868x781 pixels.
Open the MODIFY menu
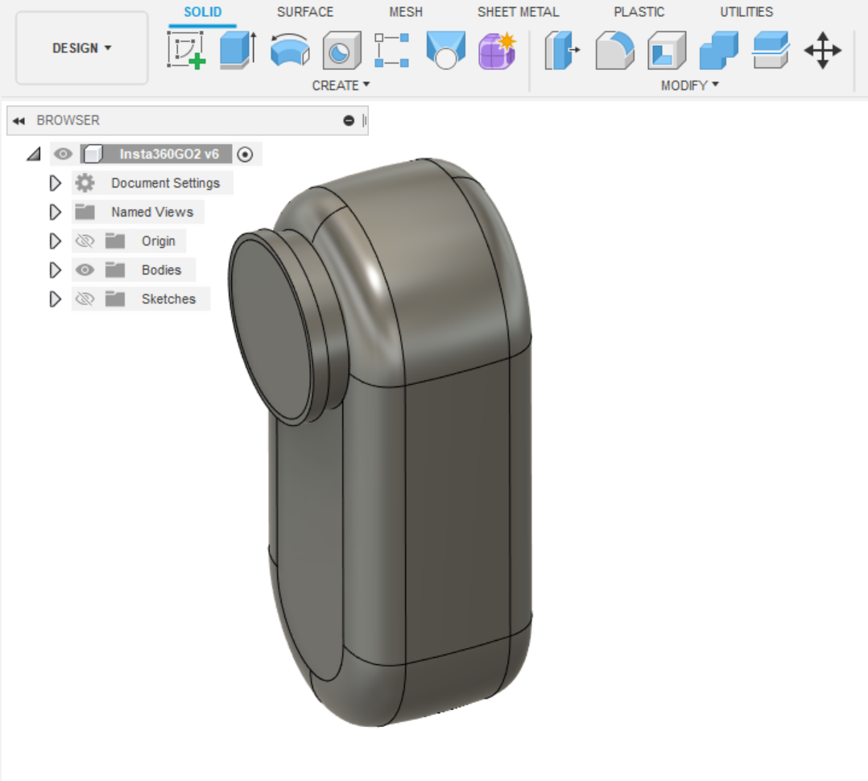coord(689,85)
